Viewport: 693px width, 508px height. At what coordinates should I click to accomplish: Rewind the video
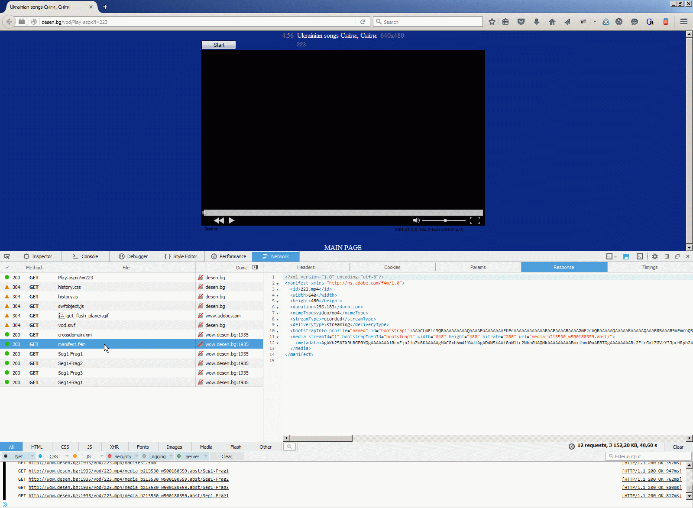tap(219, 220)
